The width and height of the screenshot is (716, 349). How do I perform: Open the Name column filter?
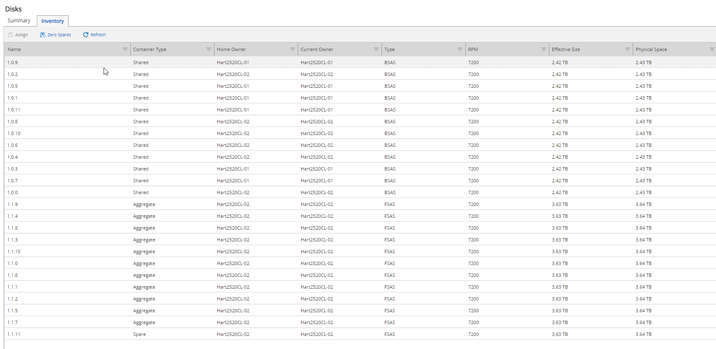coord(125,49)
